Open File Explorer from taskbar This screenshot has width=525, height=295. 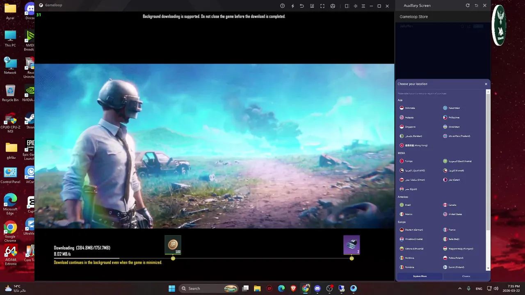(257, 288)
